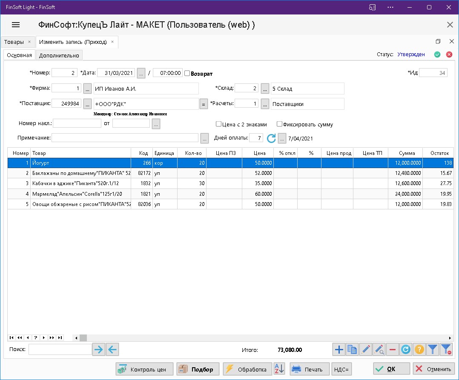The width and height of the screenshot is (459, 380).
Task: Click the blue plus add row icon
Action: click(x=339, y=350)
